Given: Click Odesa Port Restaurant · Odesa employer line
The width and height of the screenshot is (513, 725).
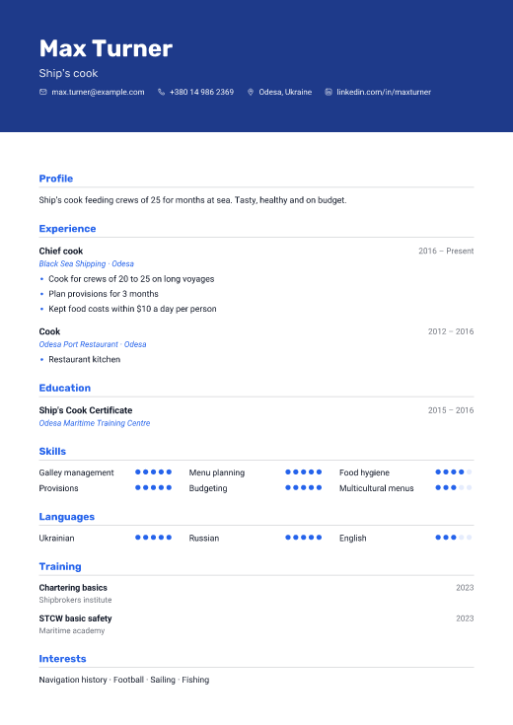Looking at the screenshot, I should 93,344.
